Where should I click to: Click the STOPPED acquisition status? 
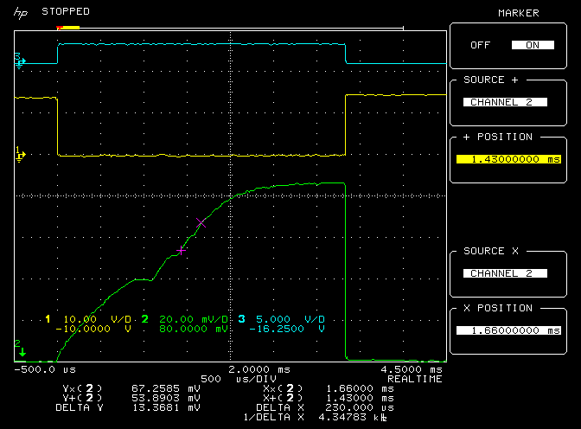pos(65,12)
